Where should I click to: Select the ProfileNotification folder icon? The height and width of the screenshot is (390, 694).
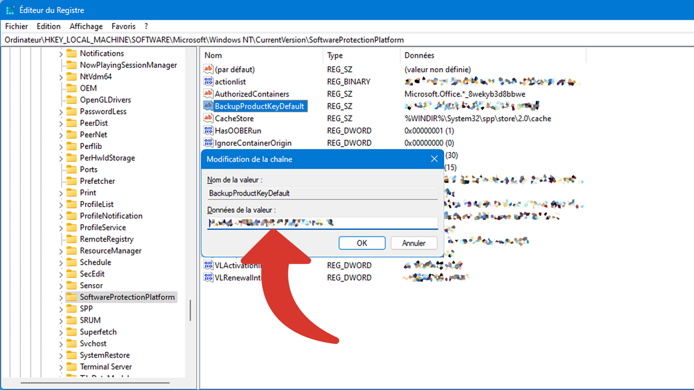[x=71, y=216]
